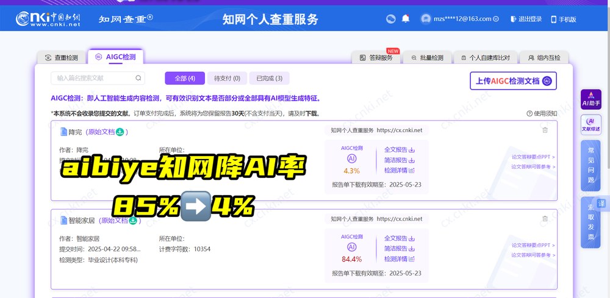Viewport: 610px width, 298px height.
Task: Open 检测详情 for 降完
Action: coord(399,170)
